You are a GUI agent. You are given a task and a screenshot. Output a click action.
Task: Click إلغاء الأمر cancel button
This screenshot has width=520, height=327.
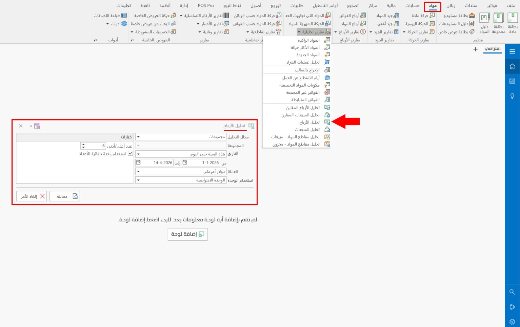32,196
